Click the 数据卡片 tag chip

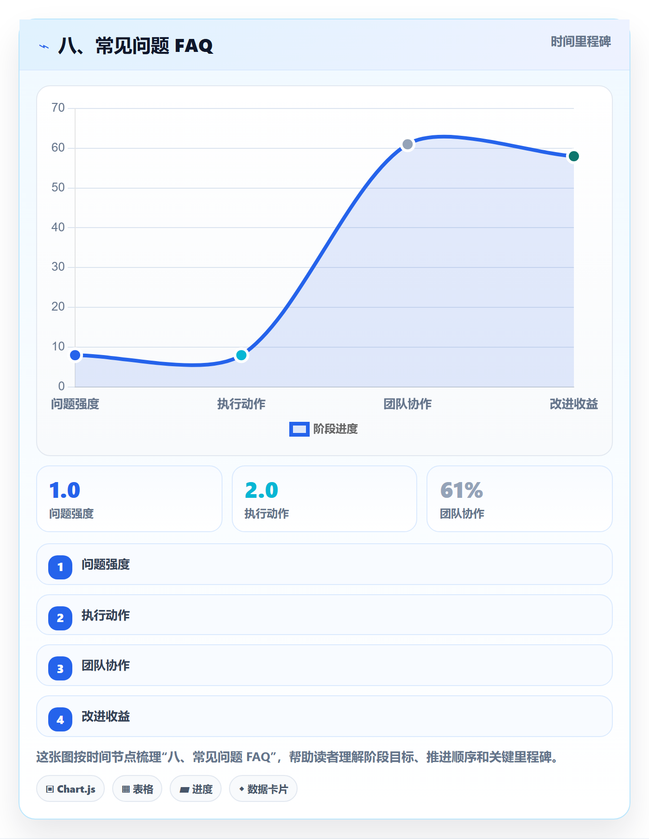tap(263, 789)
